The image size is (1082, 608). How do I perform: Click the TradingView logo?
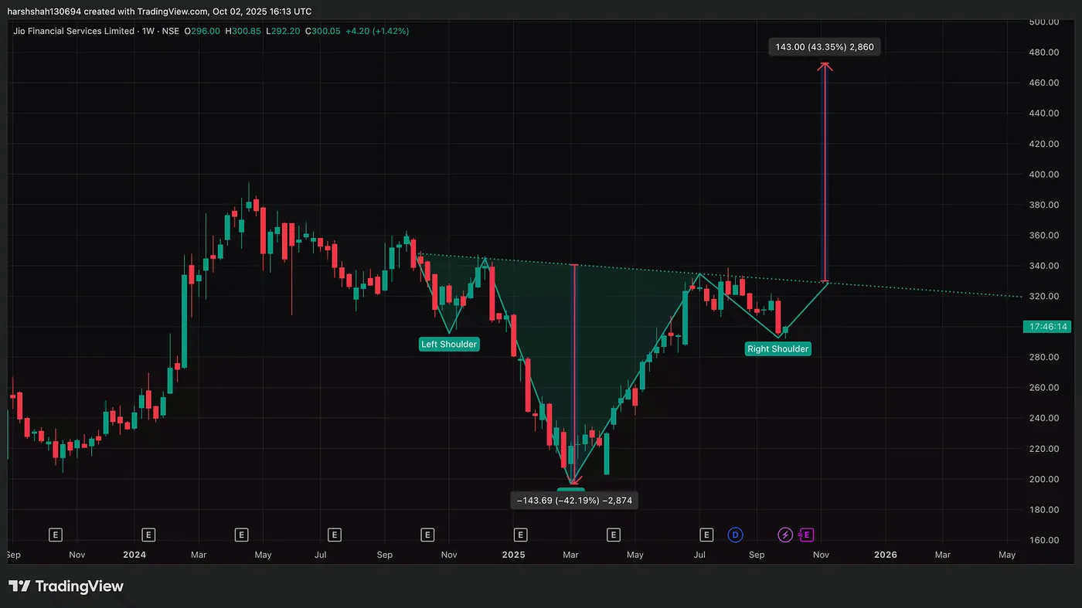(66, 586)
